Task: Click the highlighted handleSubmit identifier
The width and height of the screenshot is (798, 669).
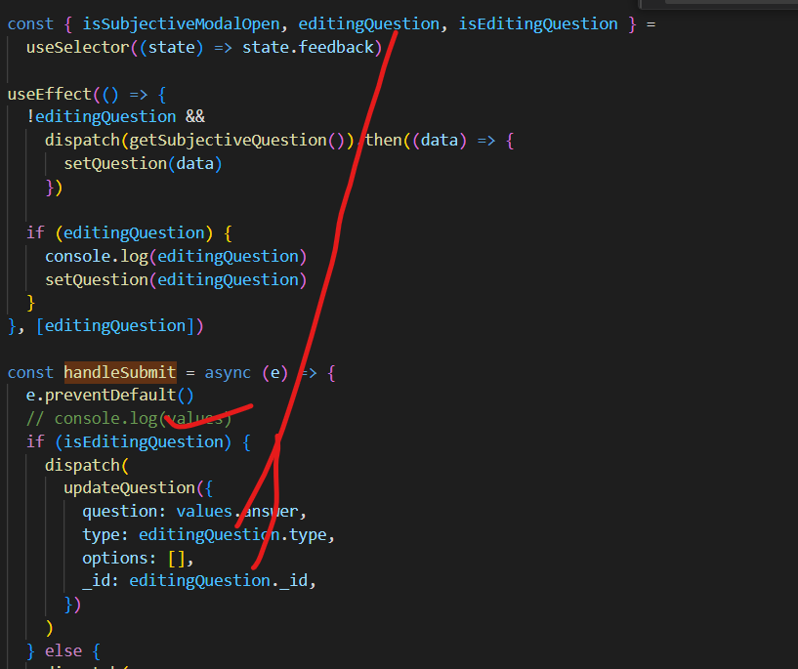Action: click(120, 372)
